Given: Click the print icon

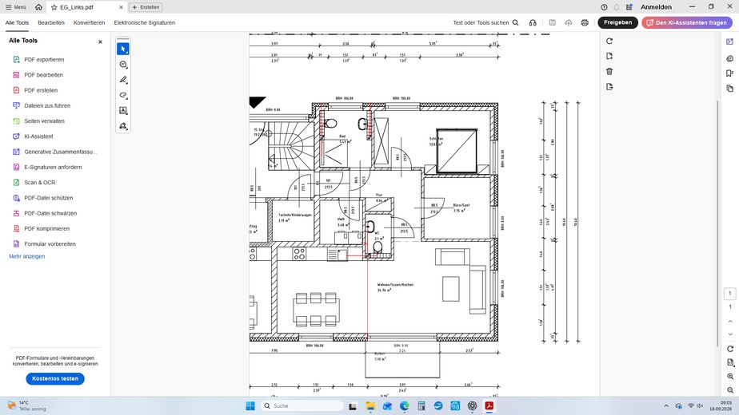Looking at the screenshot, I should [585, 22].
